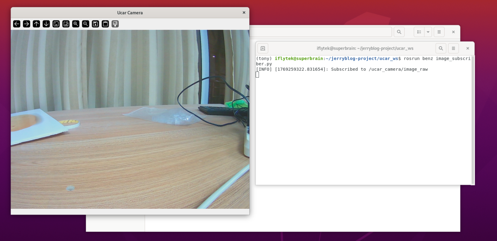
Task: Click the original image size icon
Action: click(x=56, y=24)
